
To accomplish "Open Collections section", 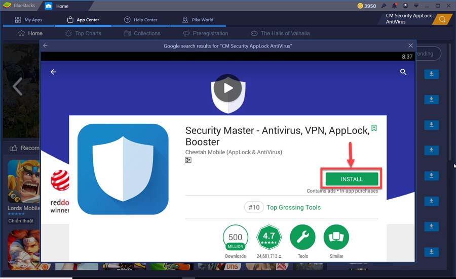I will 142,33.
